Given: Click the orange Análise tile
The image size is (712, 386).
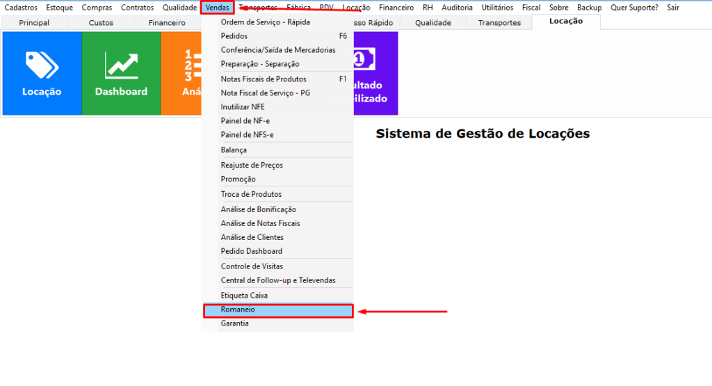Looking at the screenshot, I should [182, 73].
